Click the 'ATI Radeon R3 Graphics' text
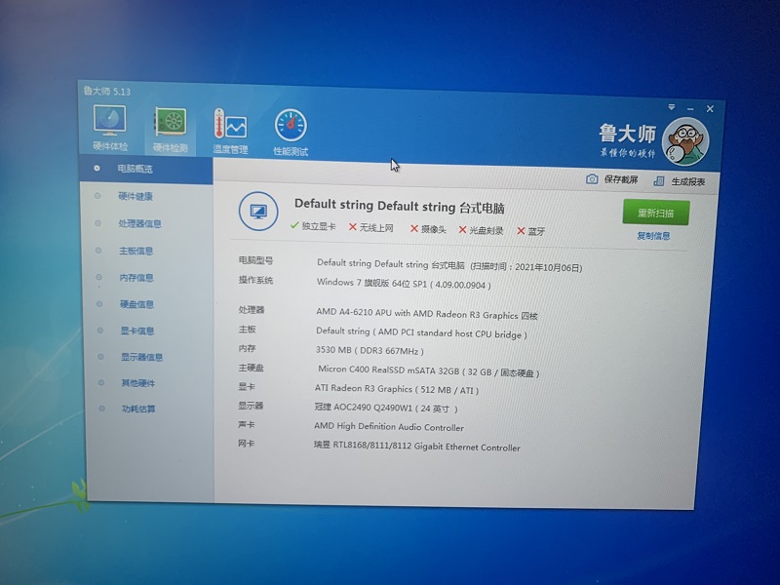This screenshot has height=585, width=780. 363,388
